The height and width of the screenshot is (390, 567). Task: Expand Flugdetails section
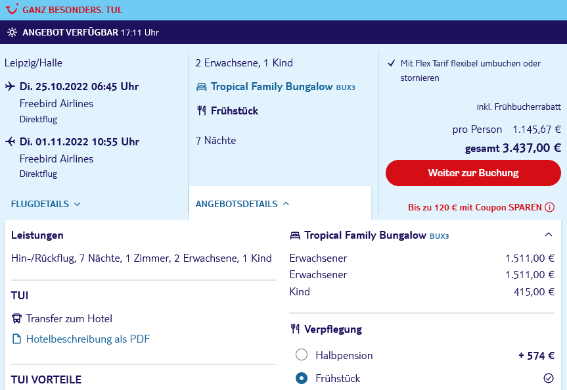point(45,205)
